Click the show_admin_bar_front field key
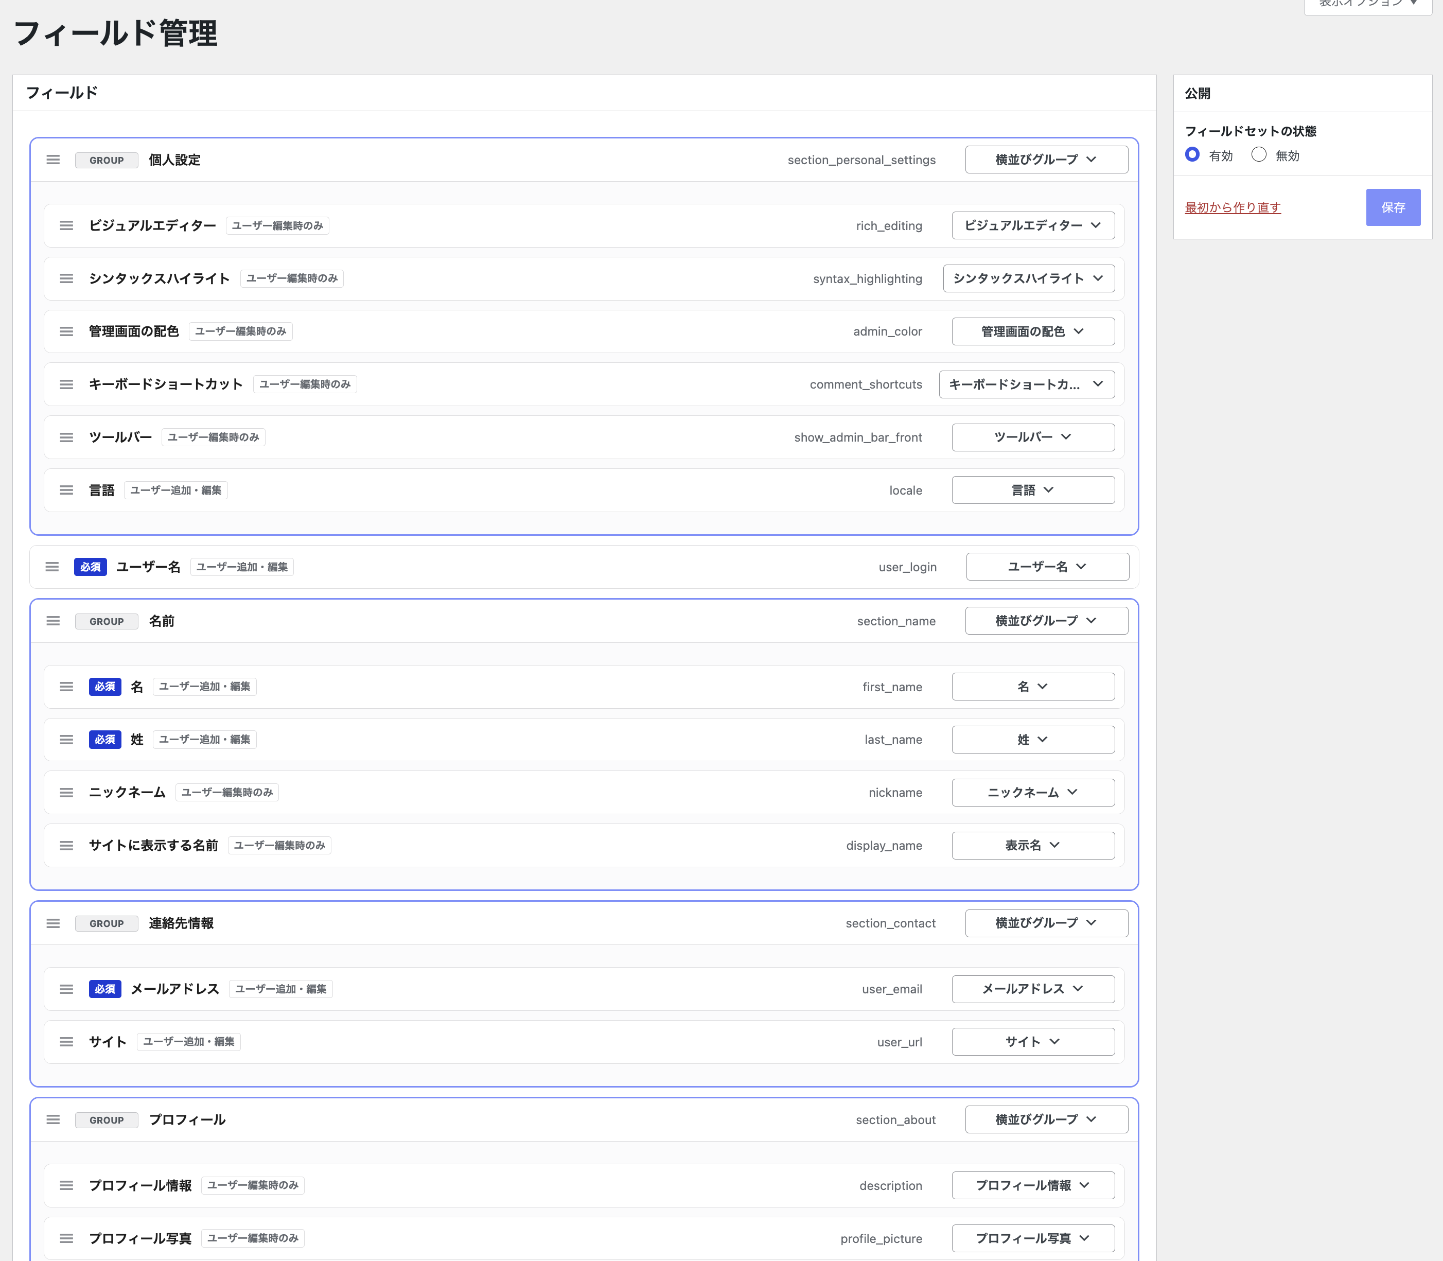This screenshot has width=1443, height=1261. coord(858,437)
